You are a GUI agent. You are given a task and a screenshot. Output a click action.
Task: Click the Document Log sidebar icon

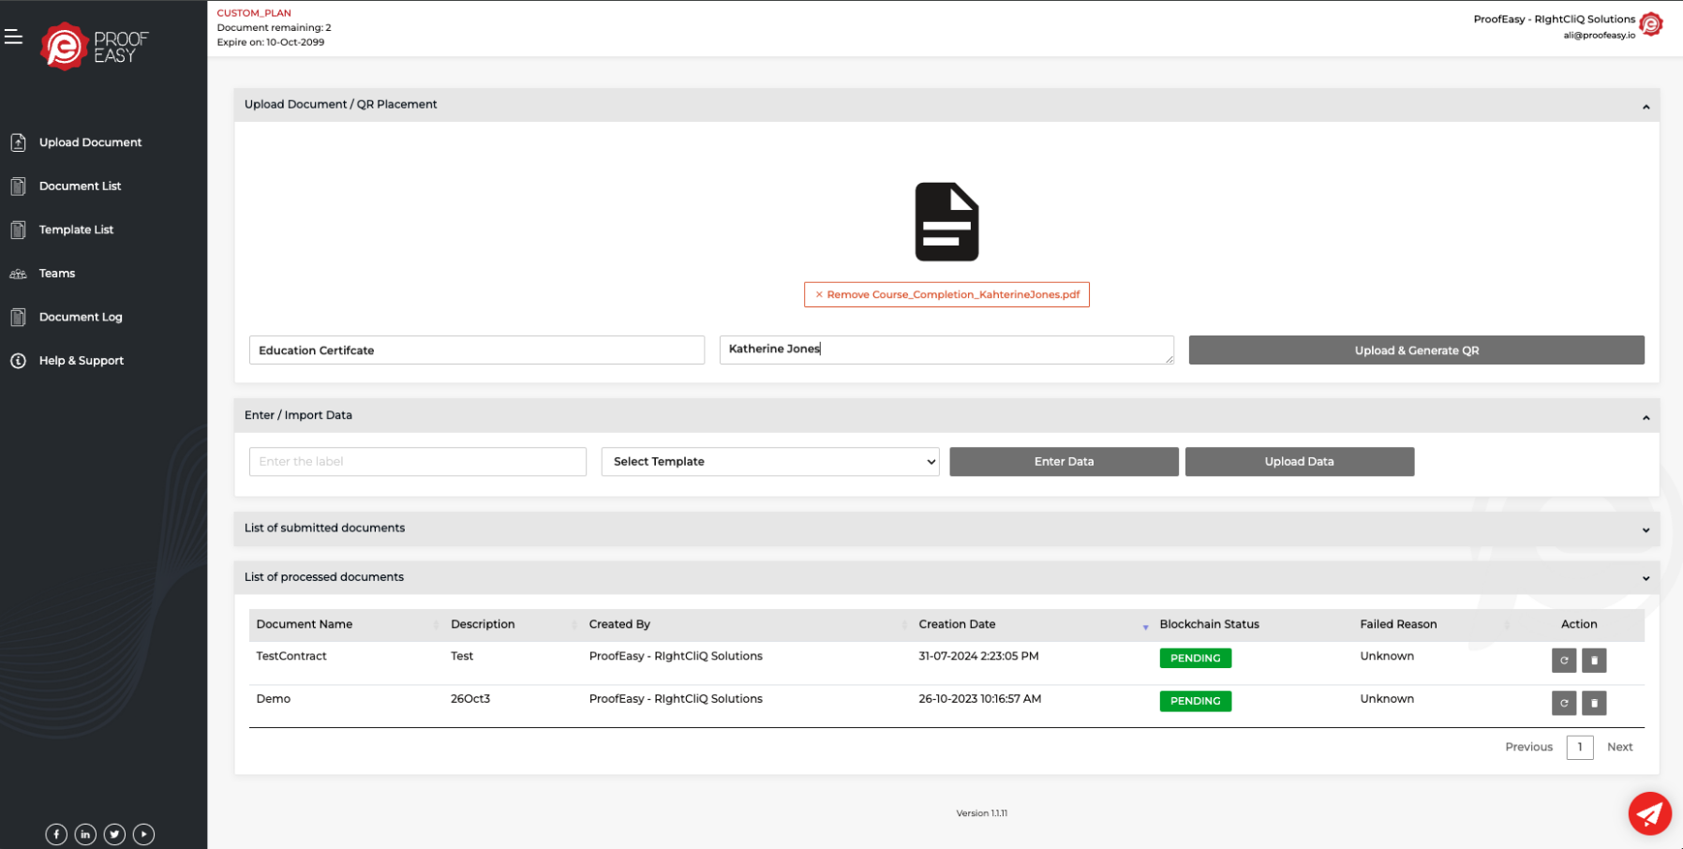pos(18,317)
